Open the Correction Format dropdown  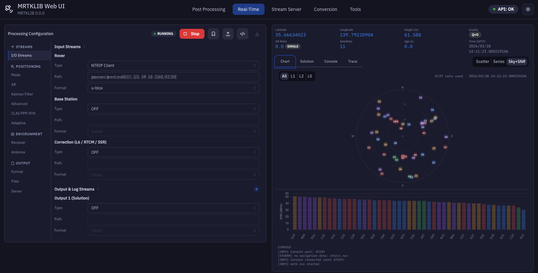(173, 175)
